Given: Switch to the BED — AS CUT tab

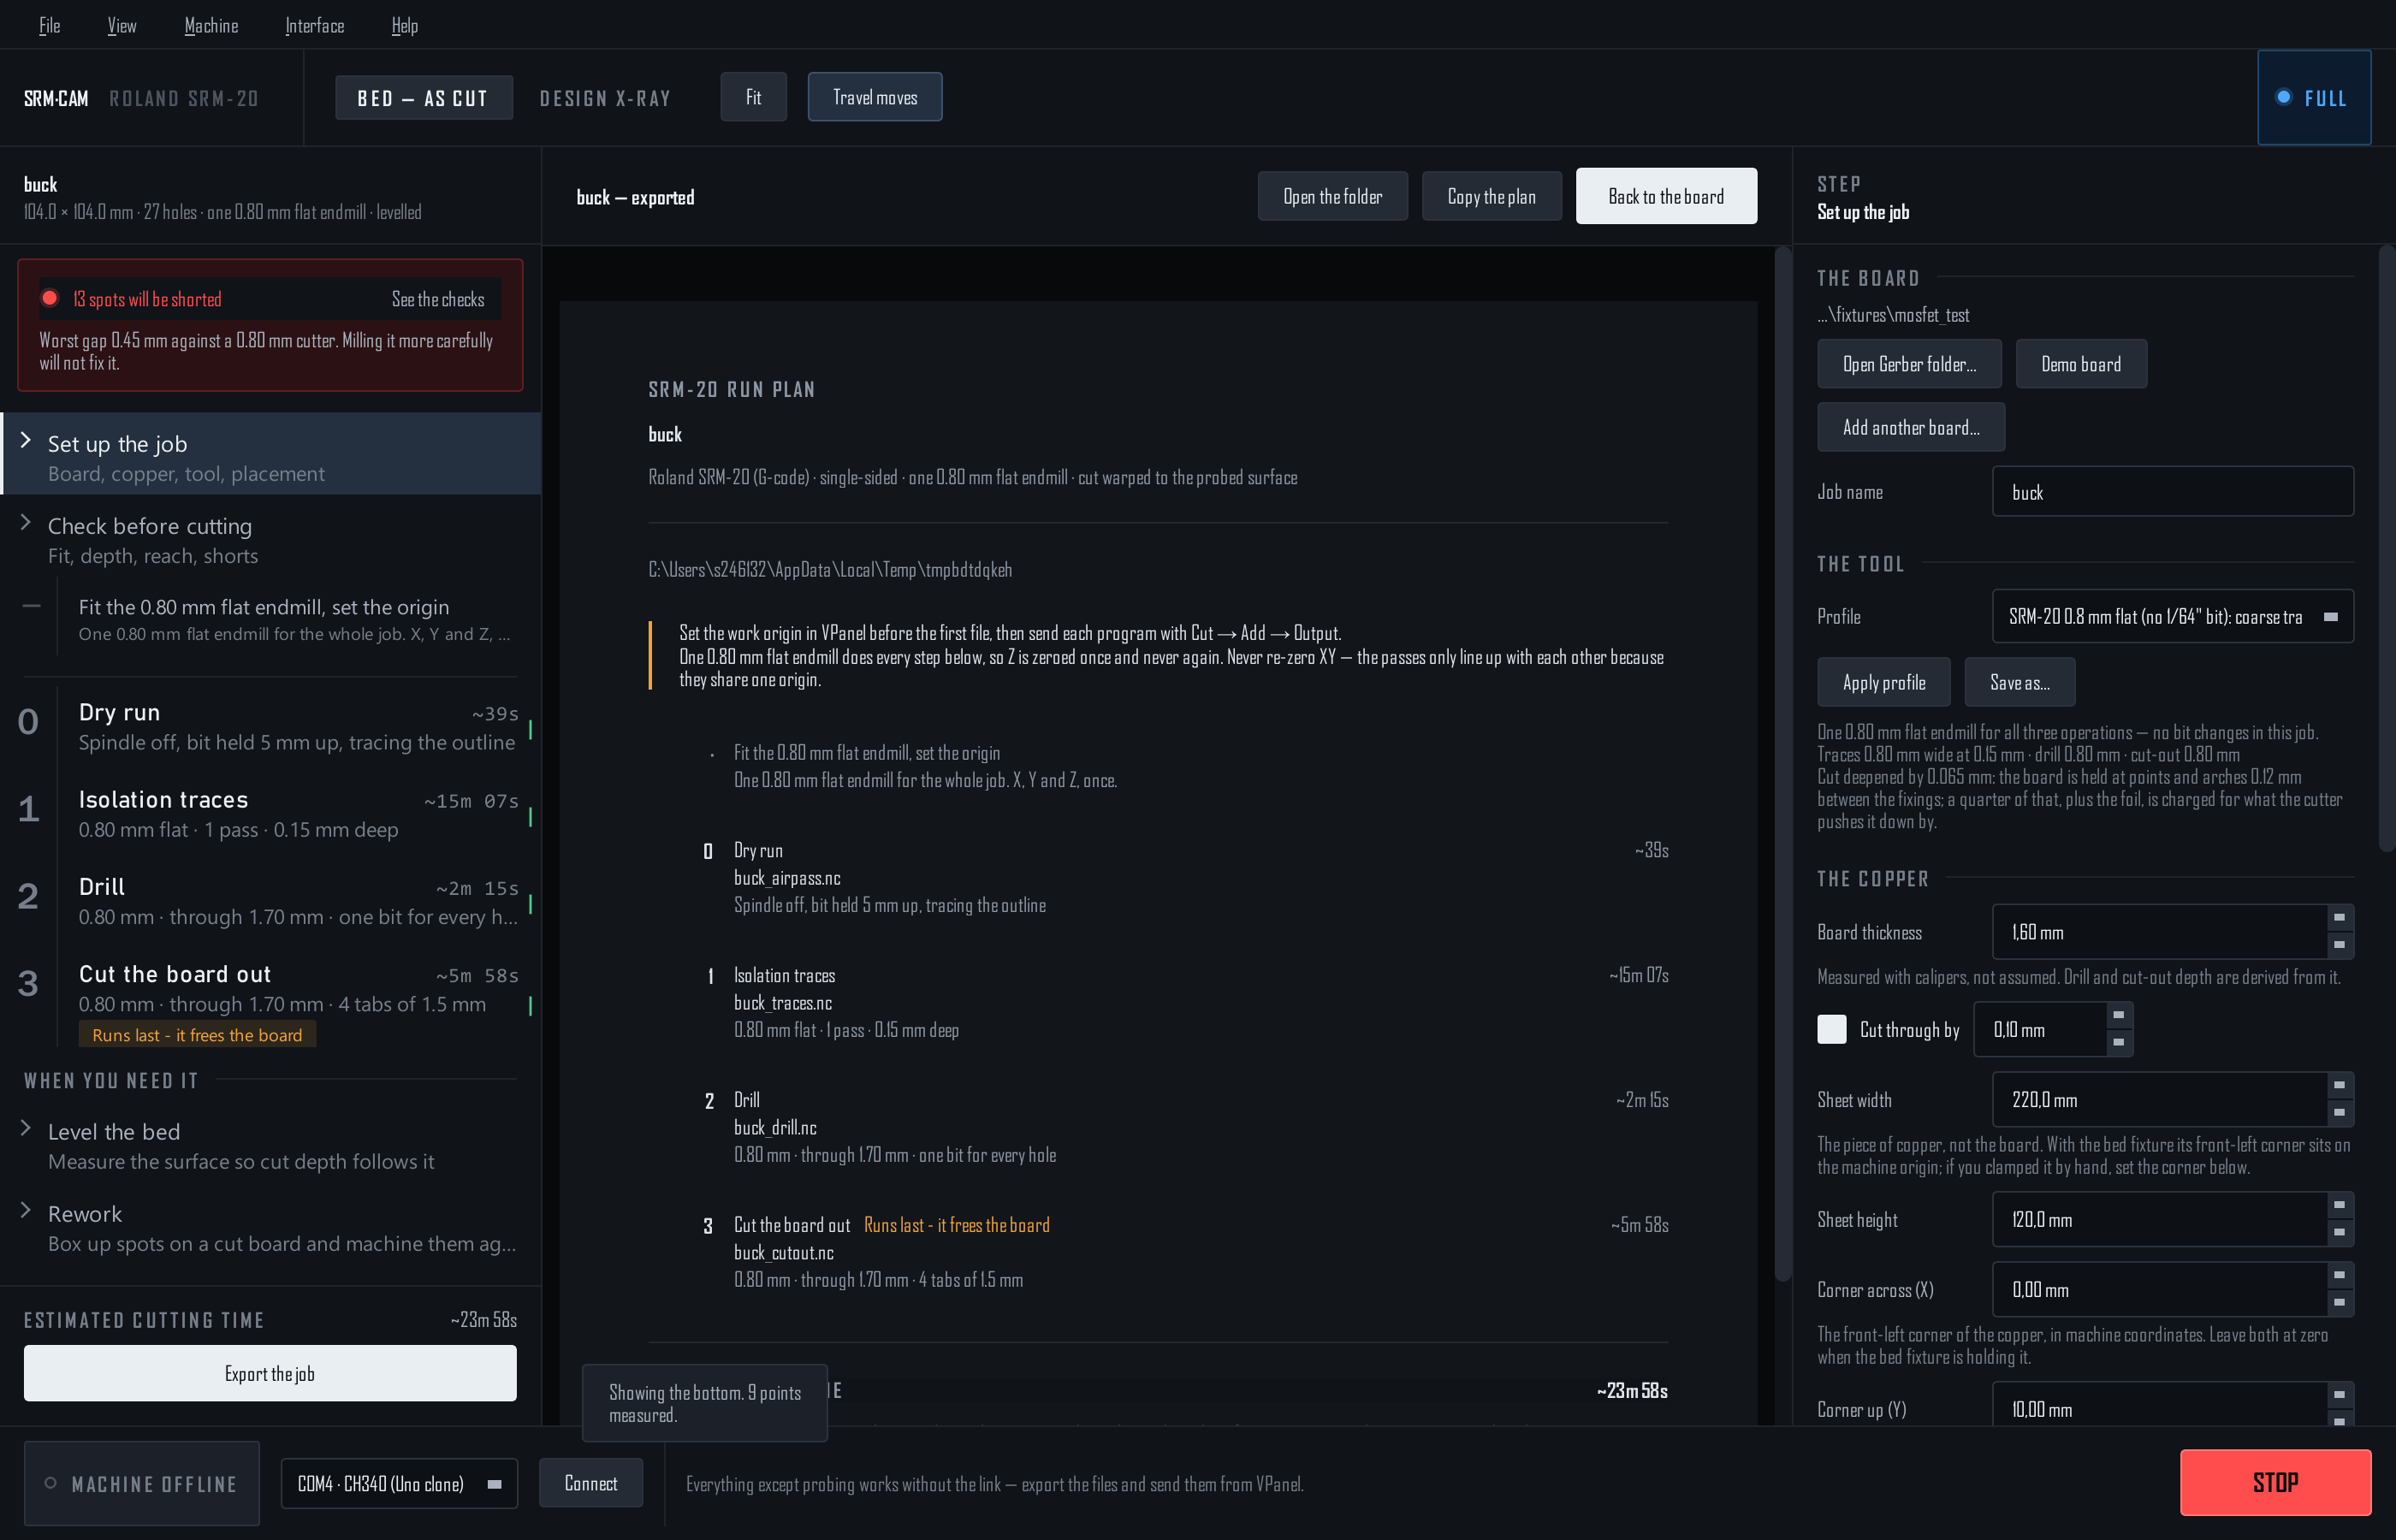Looking at the screenshot, I should tap(424, 98).
